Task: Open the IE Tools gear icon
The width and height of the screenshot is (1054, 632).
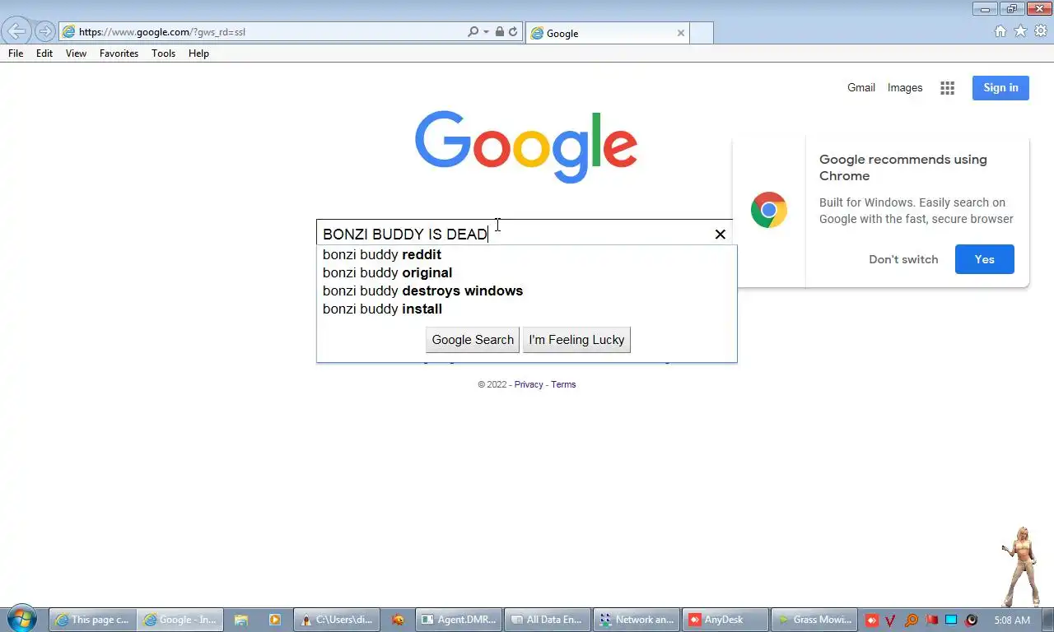Action: pos(1041,31)
